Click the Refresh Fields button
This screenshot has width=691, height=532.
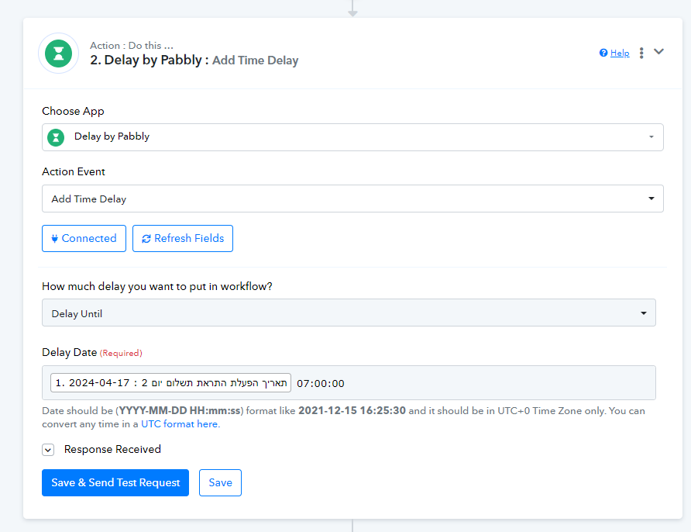click(x=183, y=239)
